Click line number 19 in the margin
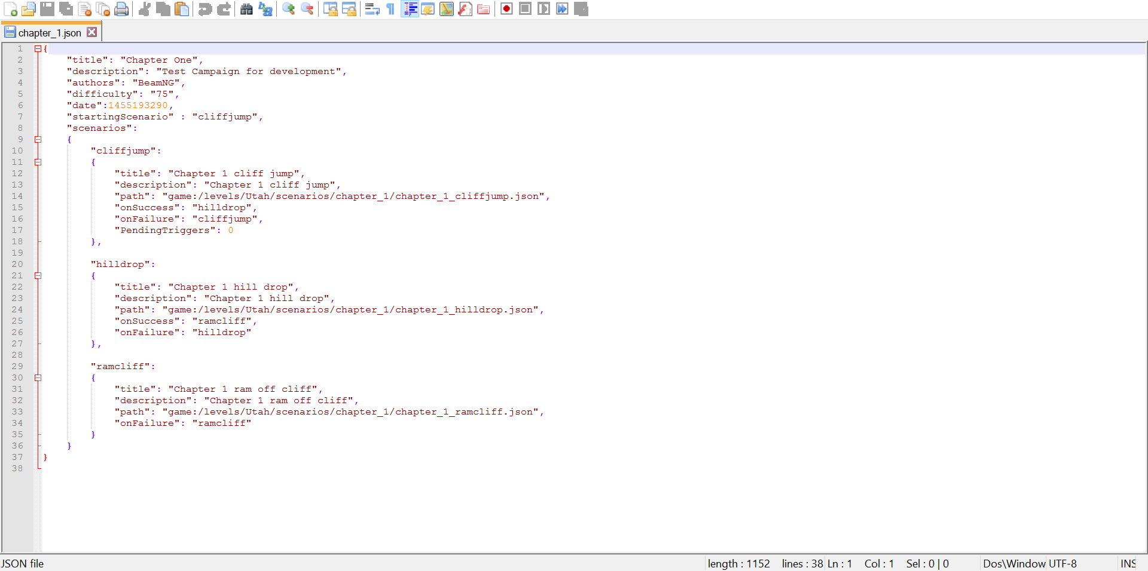1148x571 pixels. [x=17, y=253]
